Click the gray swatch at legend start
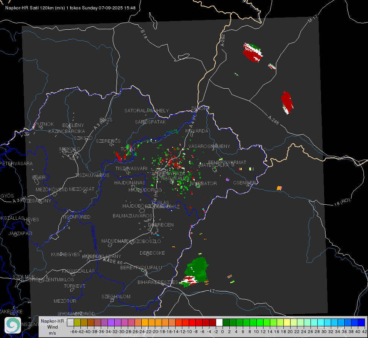Viewport: 368px width, 338px height. 70,322
